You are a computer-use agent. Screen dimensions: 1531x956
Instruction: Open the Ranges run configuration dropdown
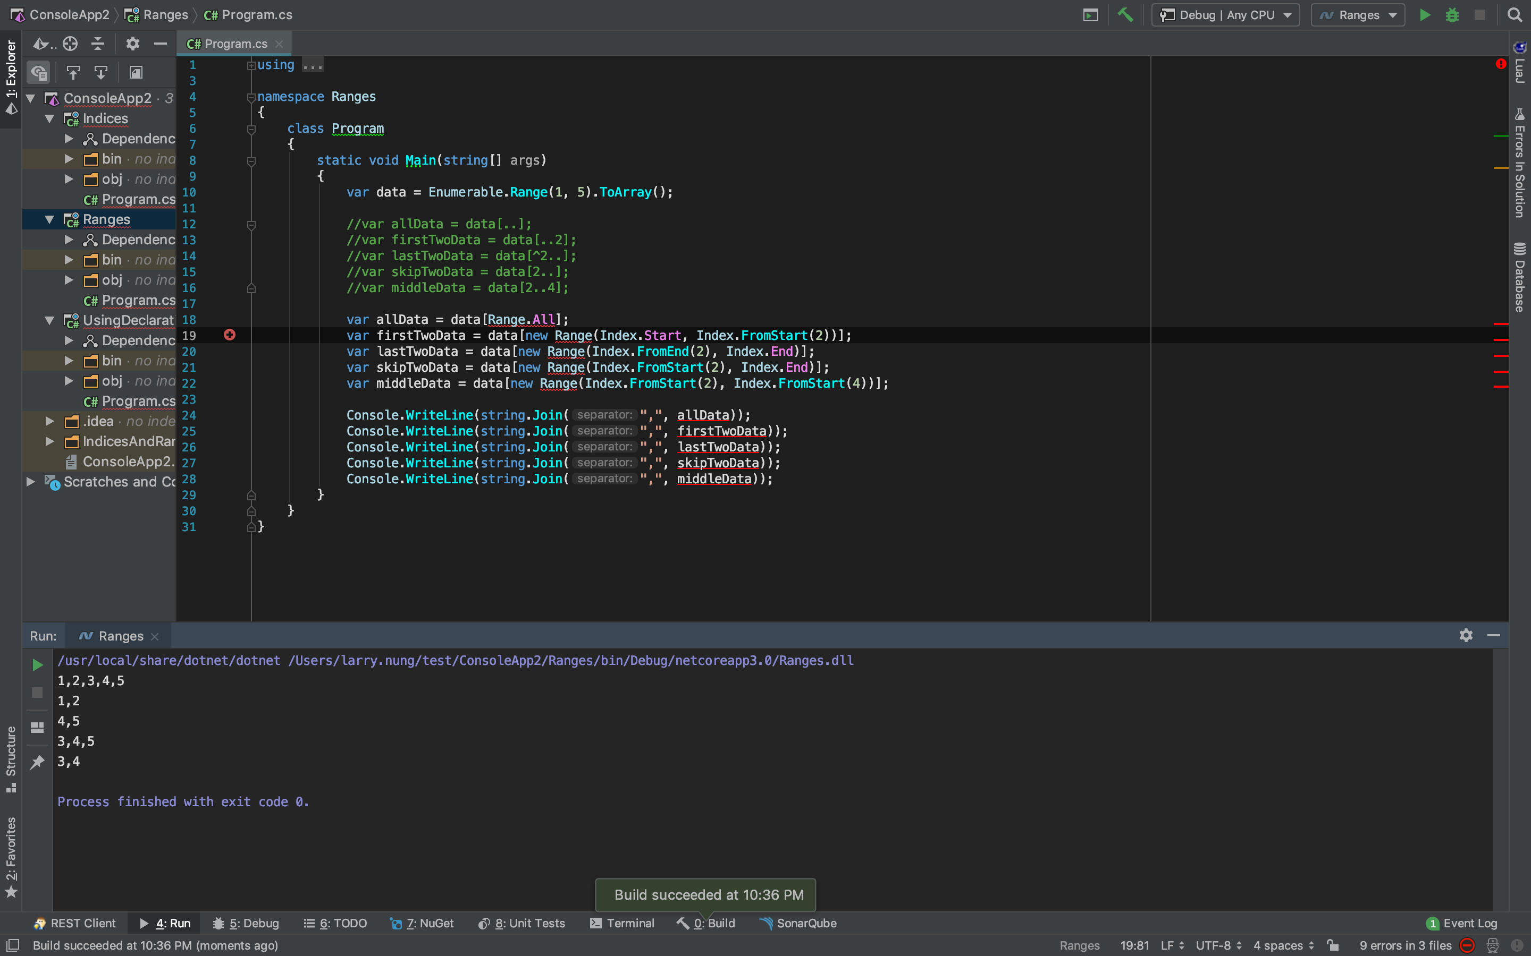[x=1358, y=14]
